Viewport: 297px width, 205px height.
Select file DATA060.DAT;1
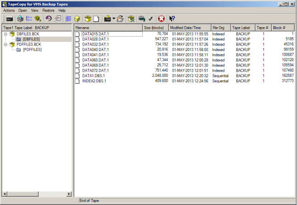[x=95, y=60]
